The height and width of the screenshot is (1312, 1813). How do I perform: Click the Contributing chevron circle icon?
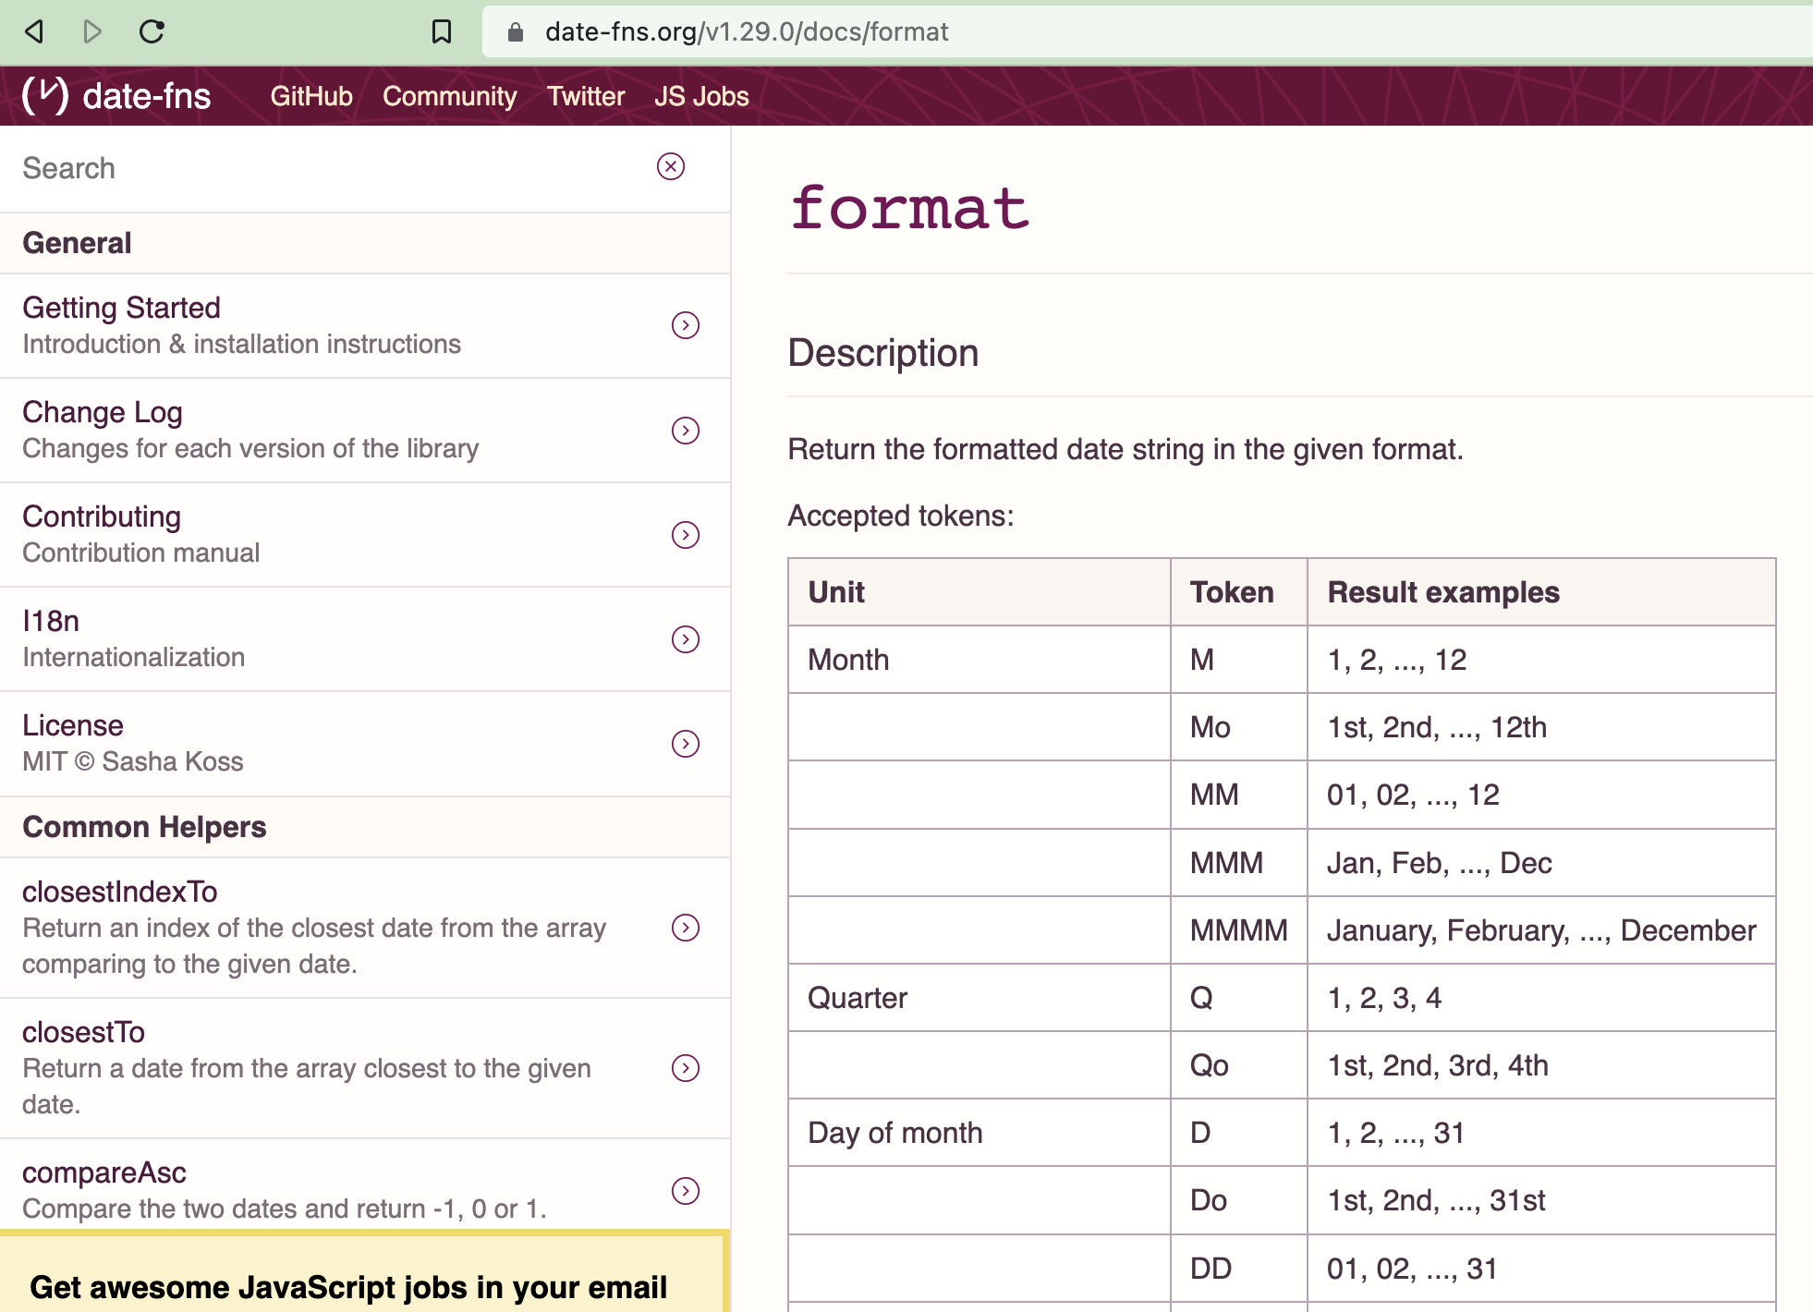685,534
